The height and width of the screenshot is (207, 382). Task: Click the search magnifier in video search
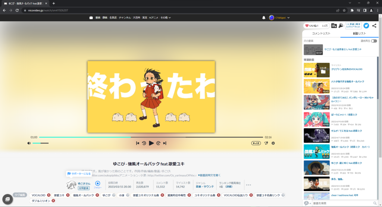(x=375, y=203)
